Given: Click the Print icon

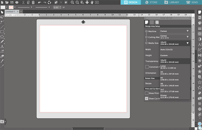Looking at the screenshot, I should coord(17,2).
